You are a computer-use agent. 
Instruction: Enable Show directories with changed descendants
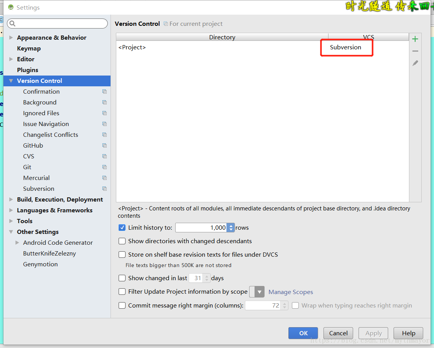[122, 241]
